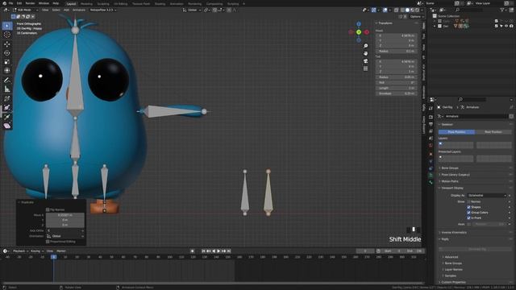Enable Axes checkbox in Viewport Display
Viewport: 516px width, 290px height.
point(468,224)
